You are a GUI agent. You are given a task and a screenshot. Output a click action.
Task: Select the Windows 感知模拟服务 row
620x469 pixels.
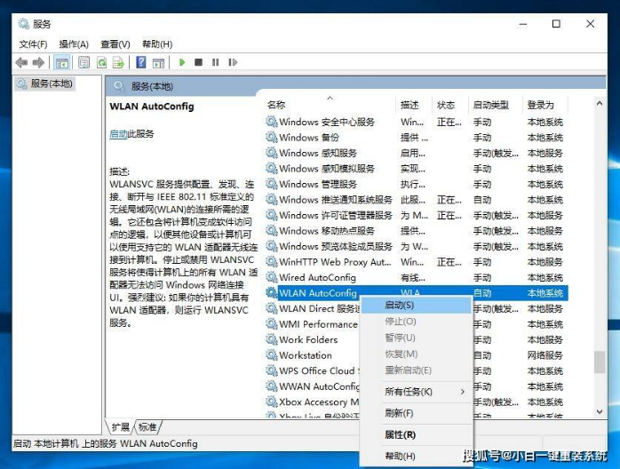coord(417,169)
